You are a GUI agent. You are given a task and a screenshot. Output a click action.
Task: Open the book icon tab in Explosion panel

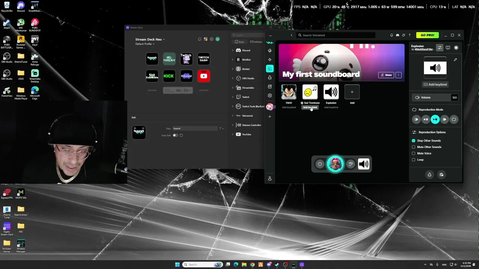(448, 48)
